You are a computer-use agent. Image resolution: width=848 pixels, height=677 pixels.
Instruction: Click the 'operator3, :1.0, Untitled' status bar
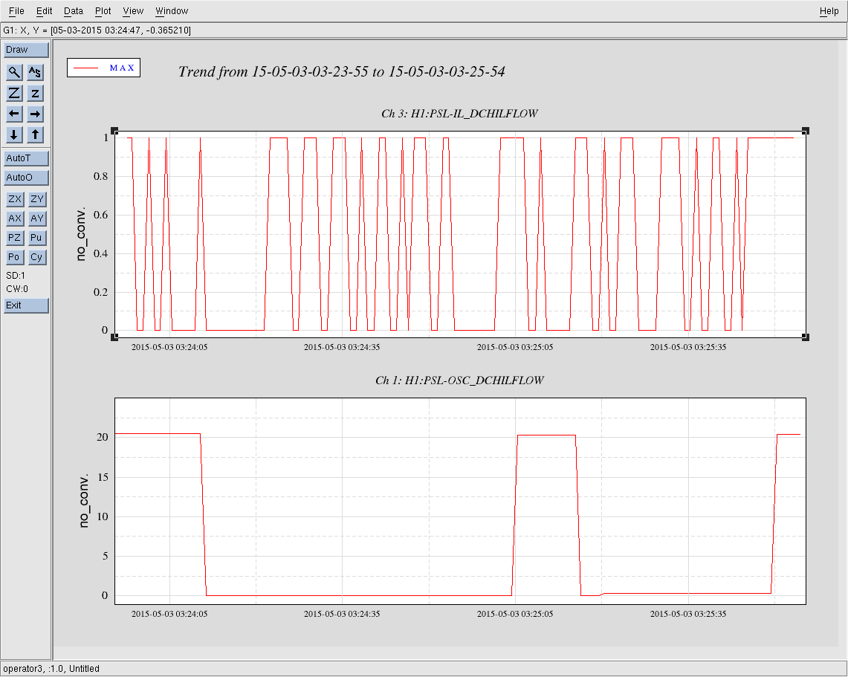click(51, 669)
